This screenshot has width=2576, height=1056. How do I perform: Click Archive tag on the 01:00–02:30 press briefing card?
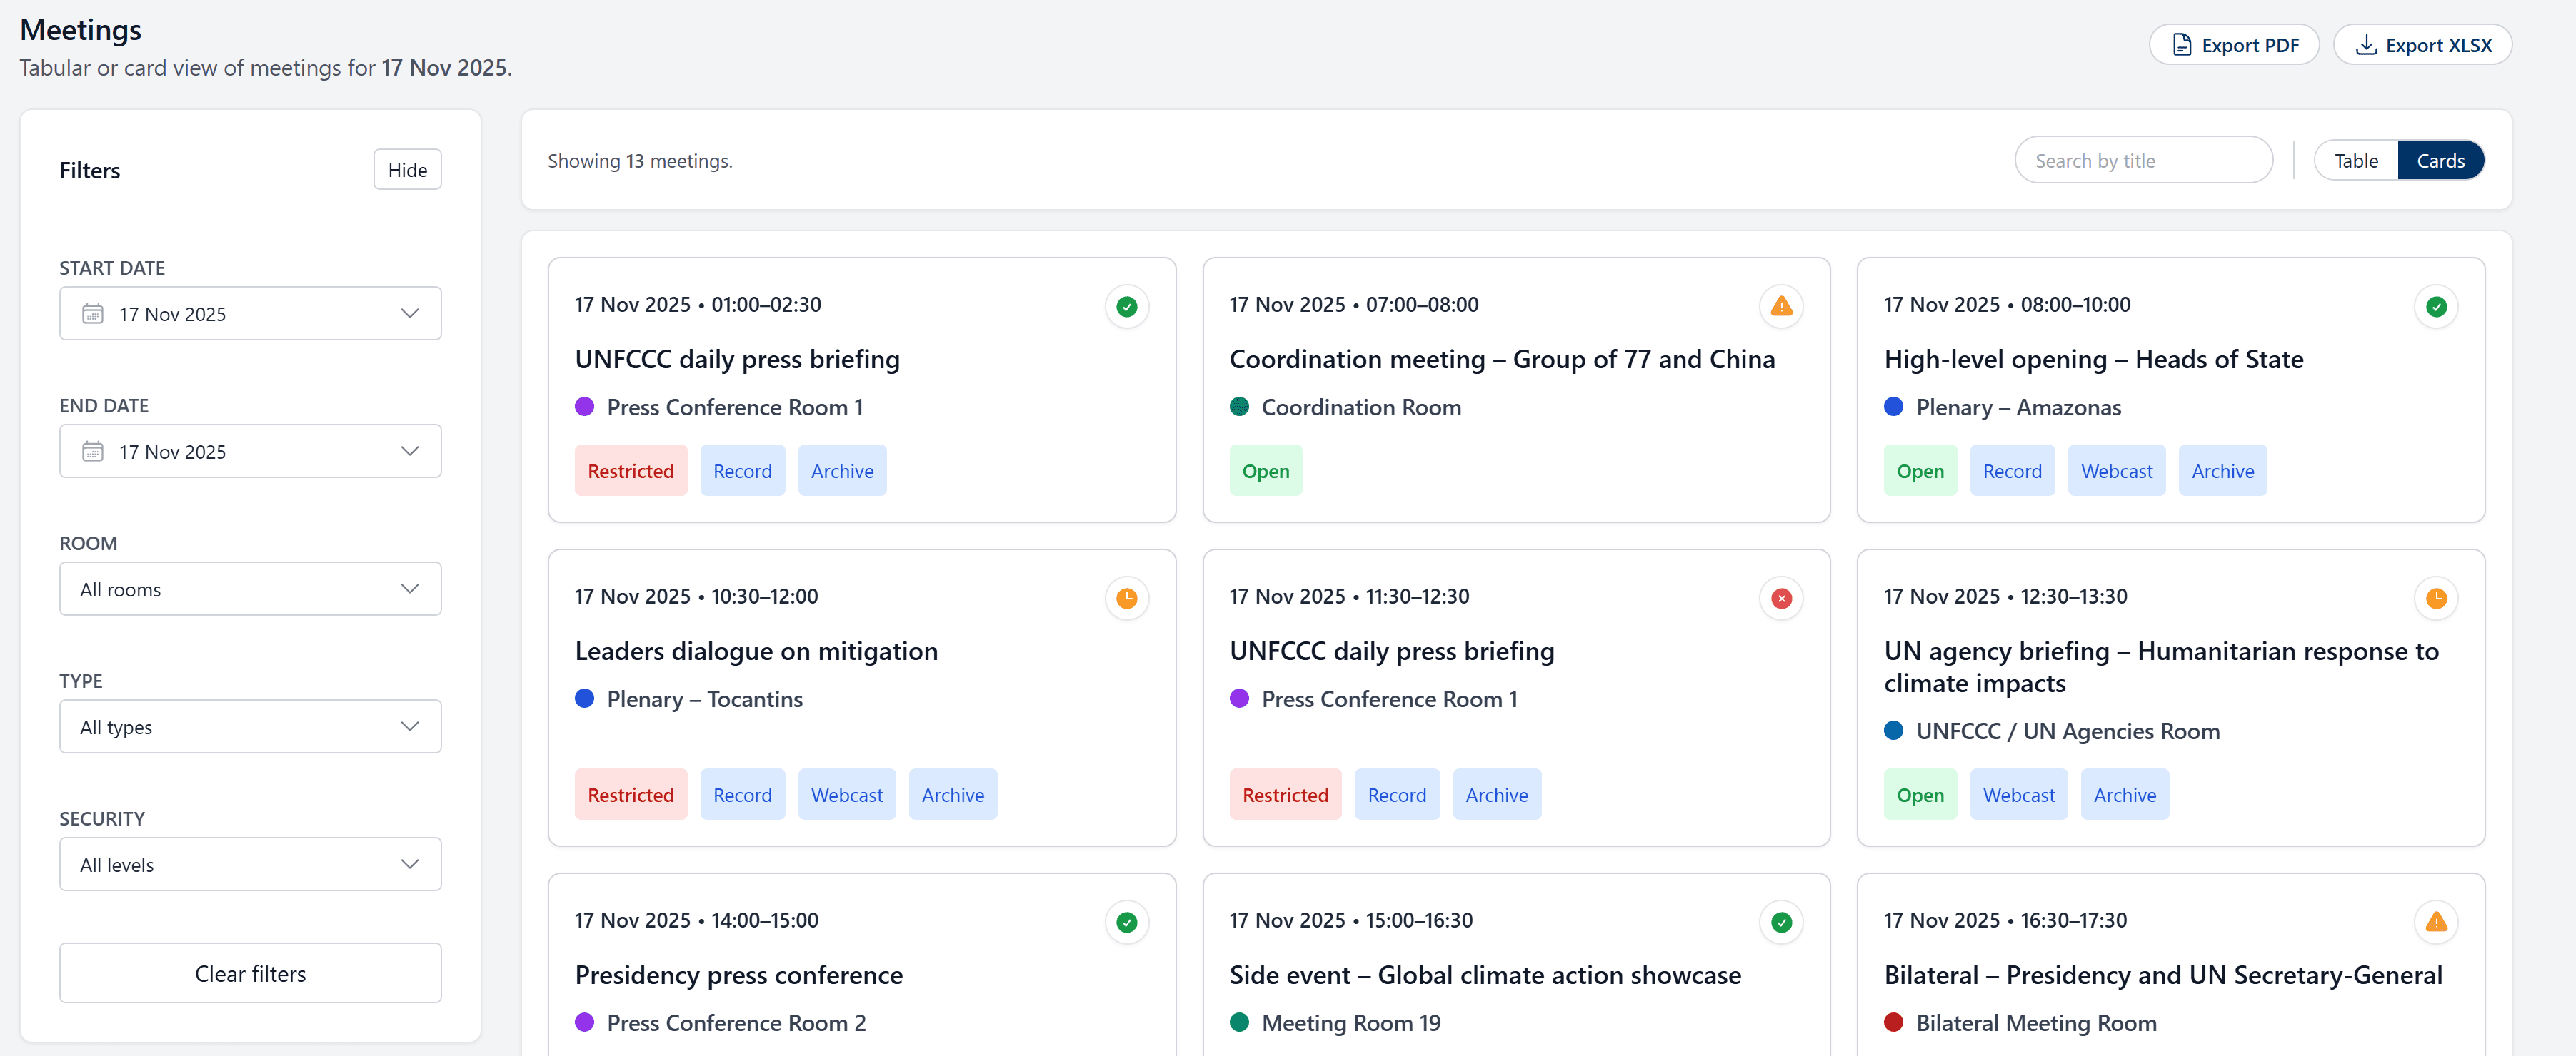(842, 470)
